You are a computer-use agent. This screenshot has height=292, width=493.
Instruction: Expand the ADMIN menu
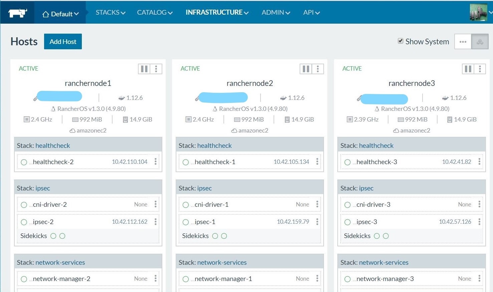click(276, 12)
